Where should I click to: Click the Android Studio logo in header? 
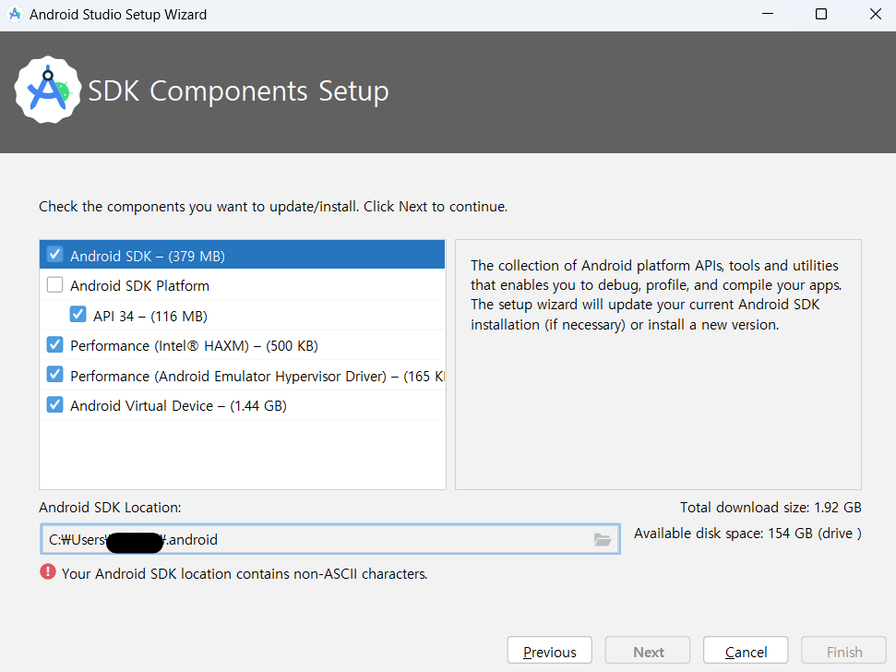(x=47, y=90)
